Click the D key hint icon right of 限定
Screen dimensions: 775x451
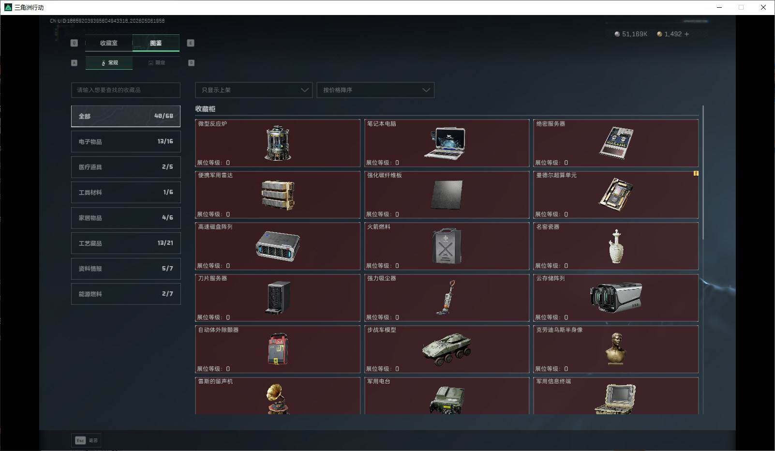tap(191, 63)
